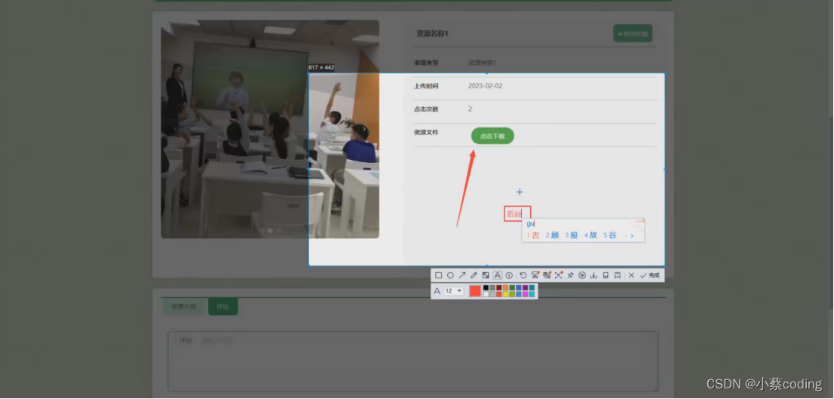Click the scissors long-screenshot icon
Screen dimensions: 834x399
tap(535, 275)
